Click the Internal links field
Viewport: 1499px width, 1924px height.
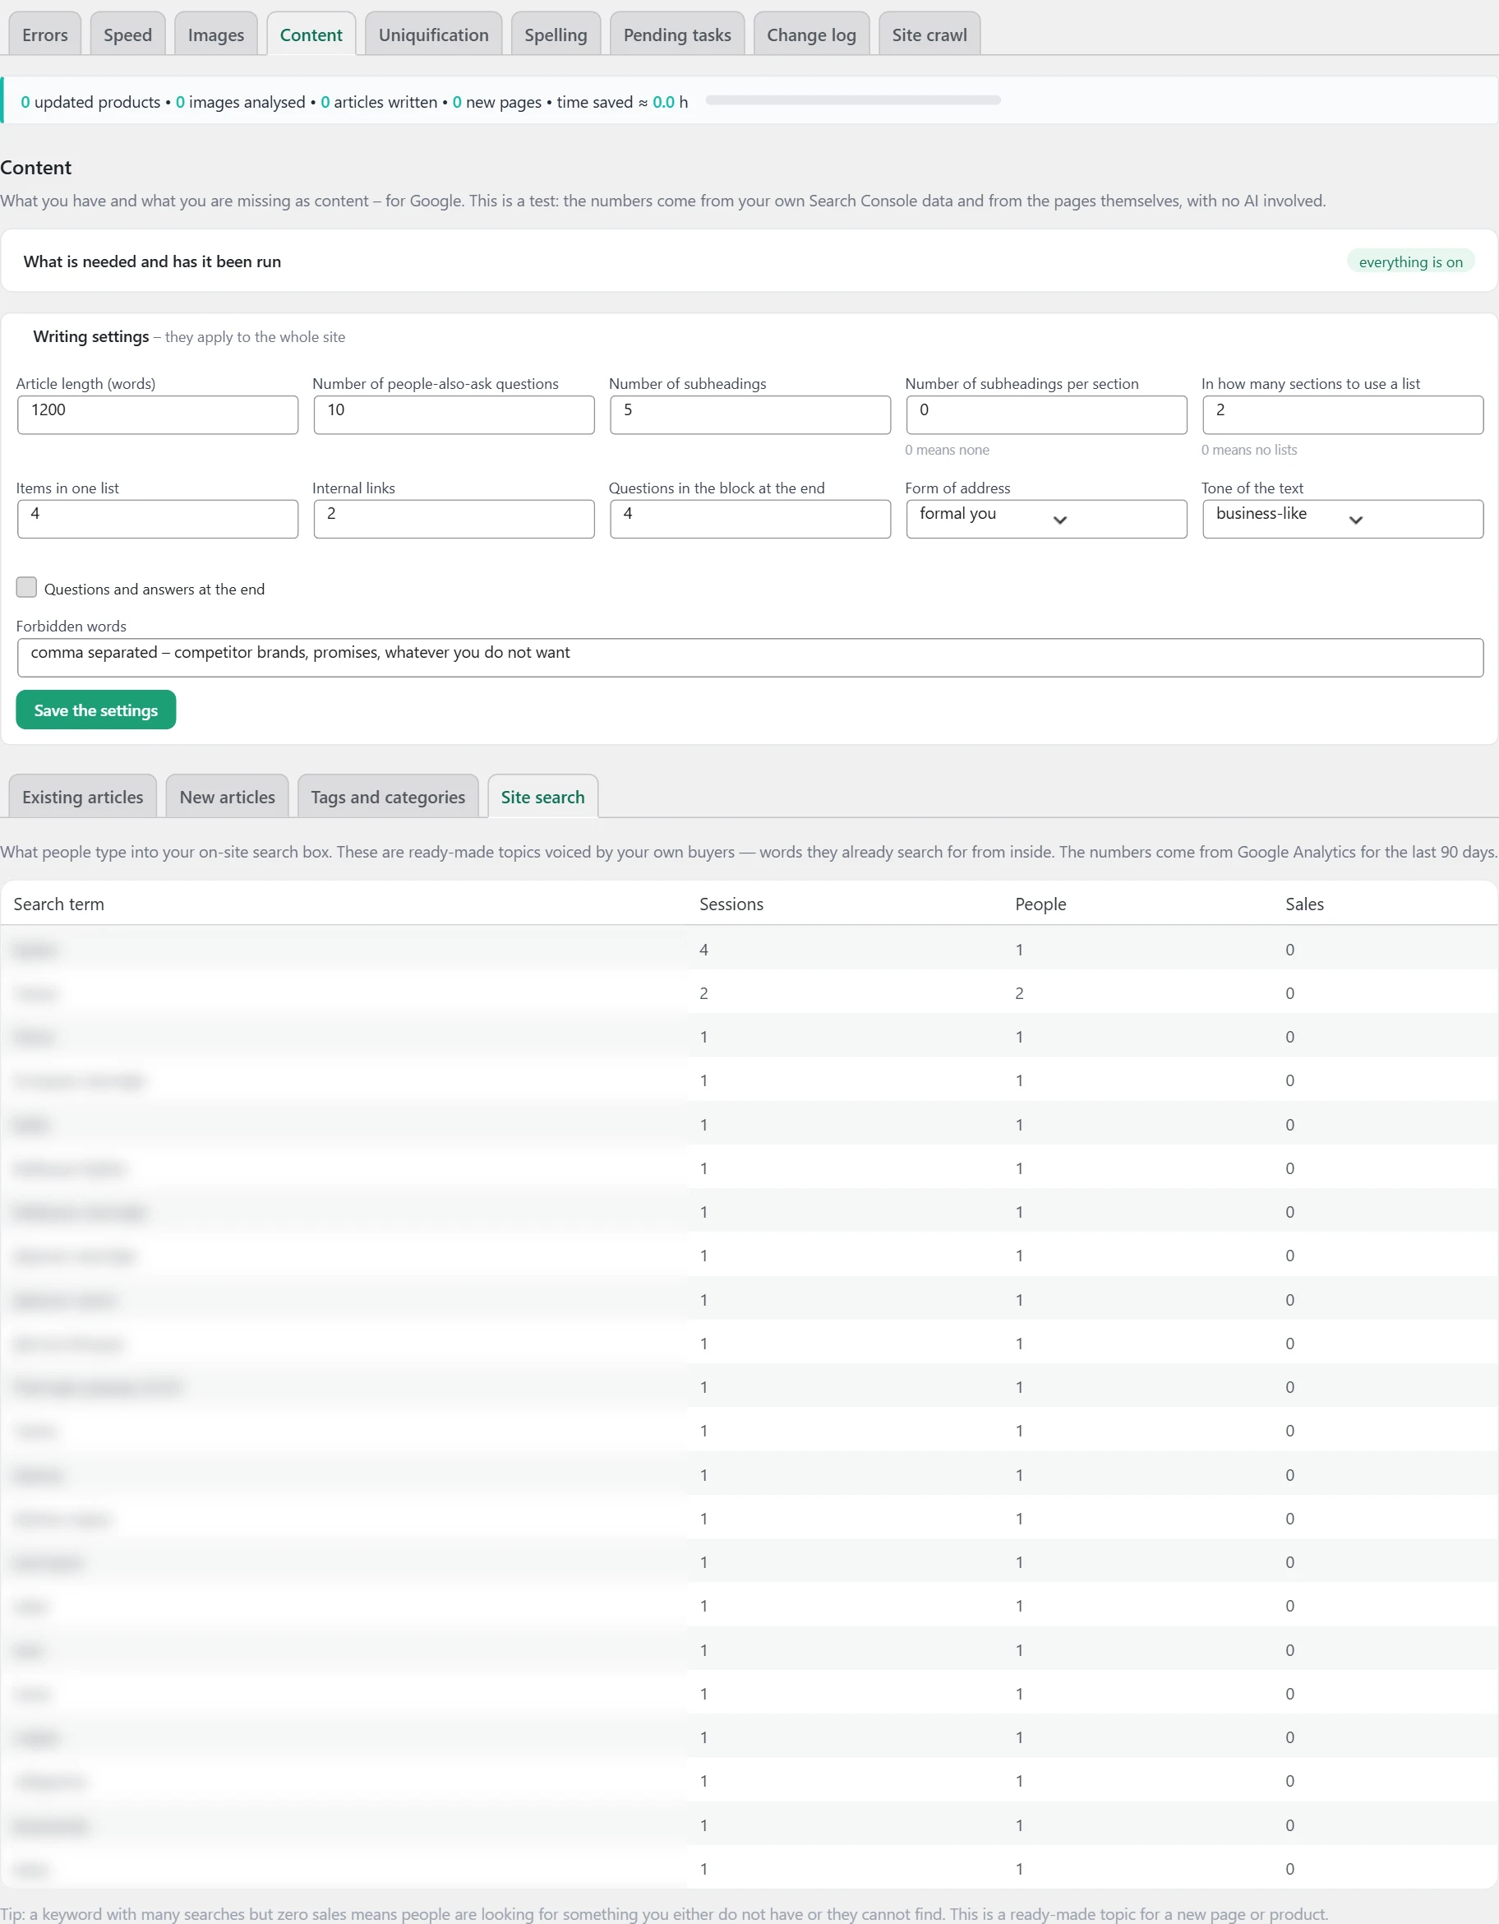tap(454, 519)
